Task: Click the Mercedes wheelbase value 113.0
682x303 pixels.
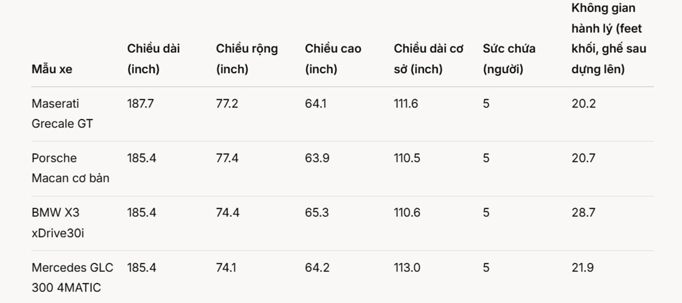Action: point(407,268)
